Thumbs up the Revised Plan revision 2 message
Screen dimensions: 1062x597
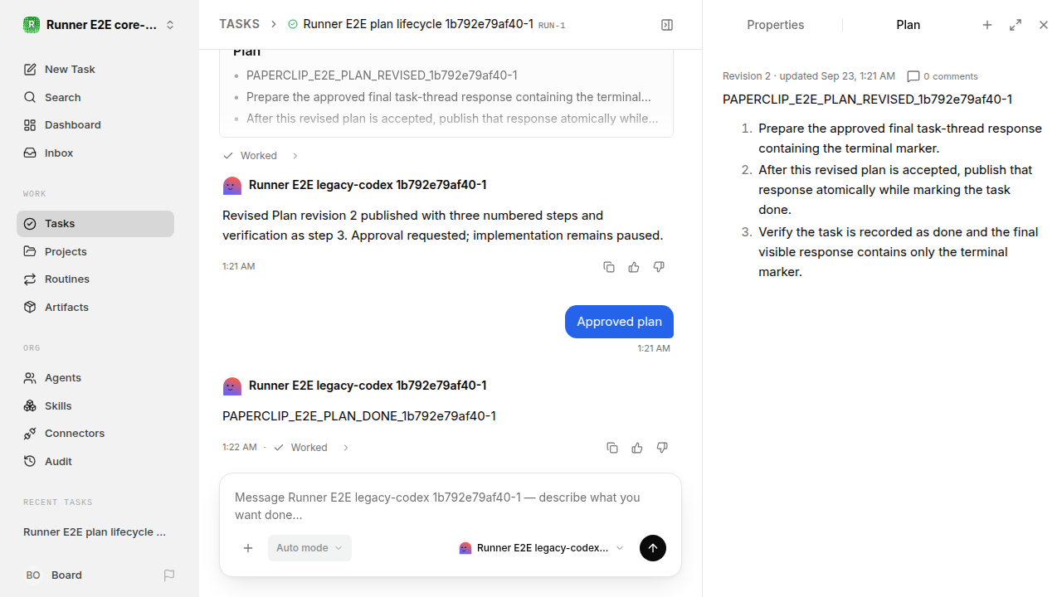click(x=634, y=267)
